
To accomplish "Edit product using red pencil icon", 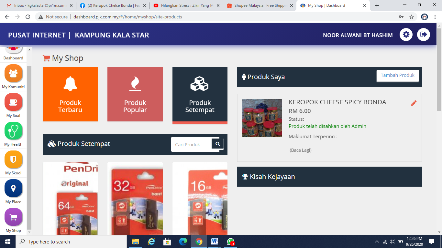I will 414,103.
